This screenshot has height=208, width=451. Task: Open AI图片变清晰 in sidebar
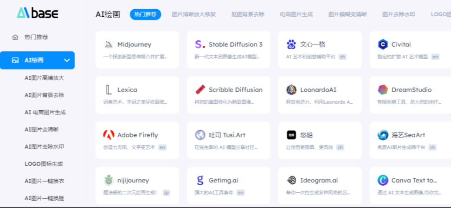(x=42, y=130)
